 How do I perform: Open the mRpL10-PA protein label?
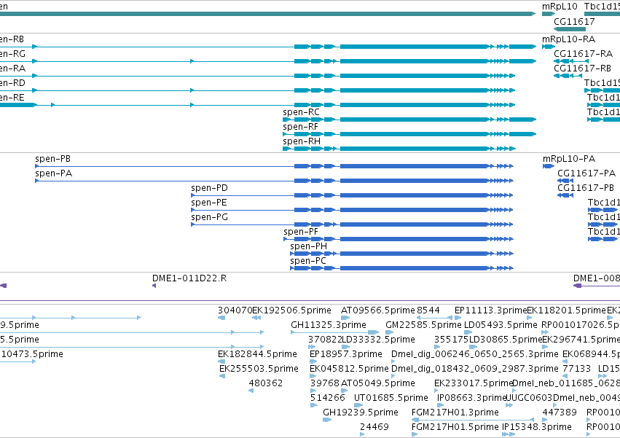pos(569,159)
